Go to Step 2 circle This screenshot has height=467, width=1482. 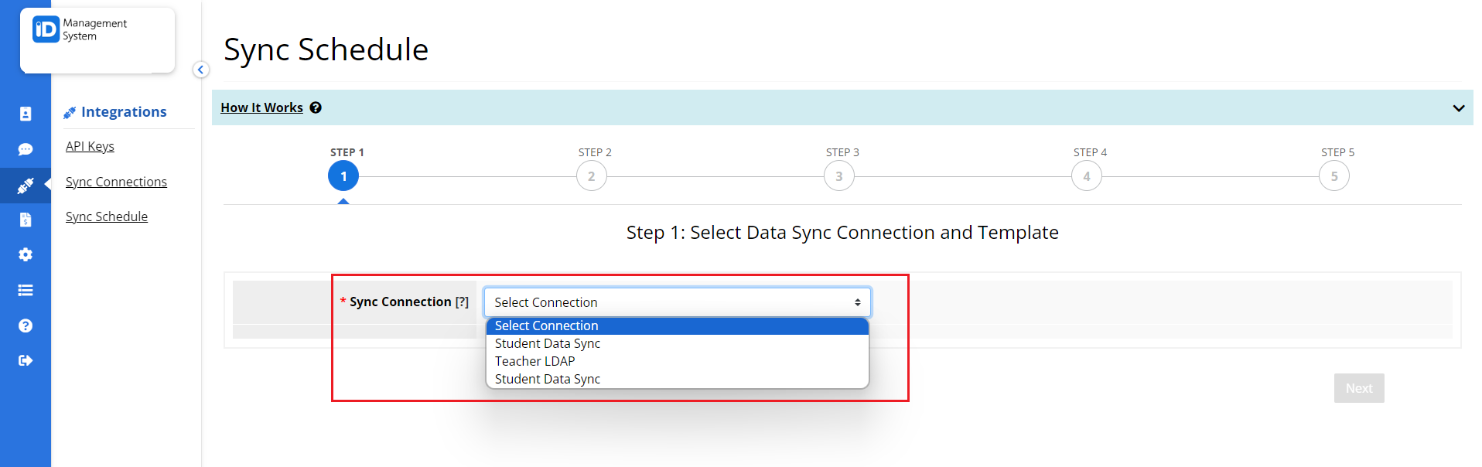point(592,176)
